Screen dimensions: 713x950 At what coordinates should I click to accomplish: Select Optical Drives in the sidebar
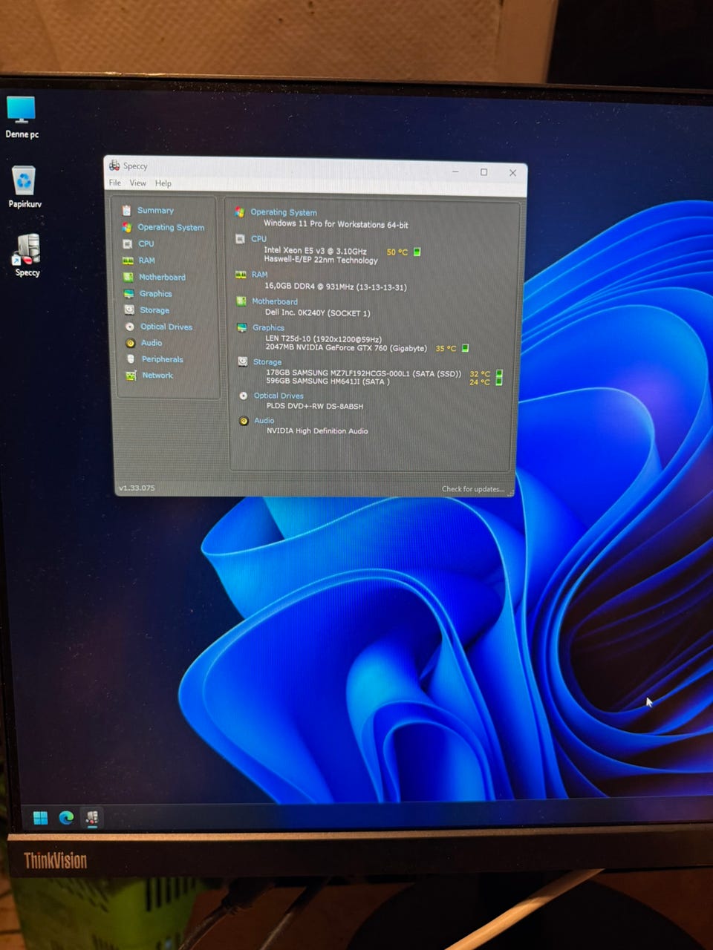point(166,327)
